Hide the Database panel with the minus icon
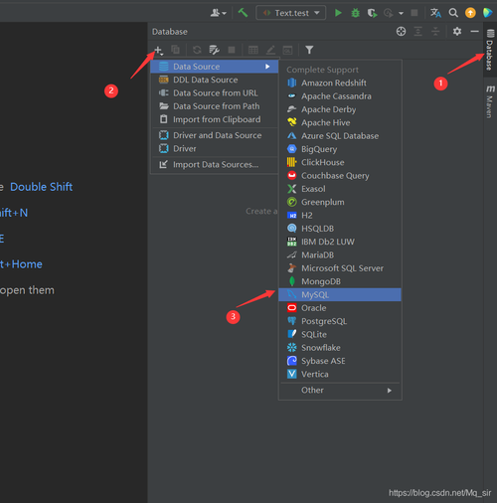Image resolution: width=497 pixels, height=503 pixels. point(474,32)
